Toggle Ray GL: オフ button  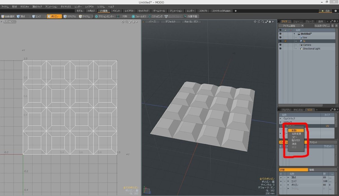coord(192,22)
